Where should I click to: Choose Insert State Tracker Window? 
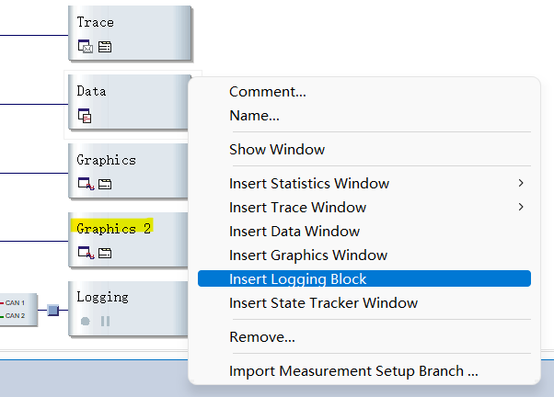click(323, 303)
